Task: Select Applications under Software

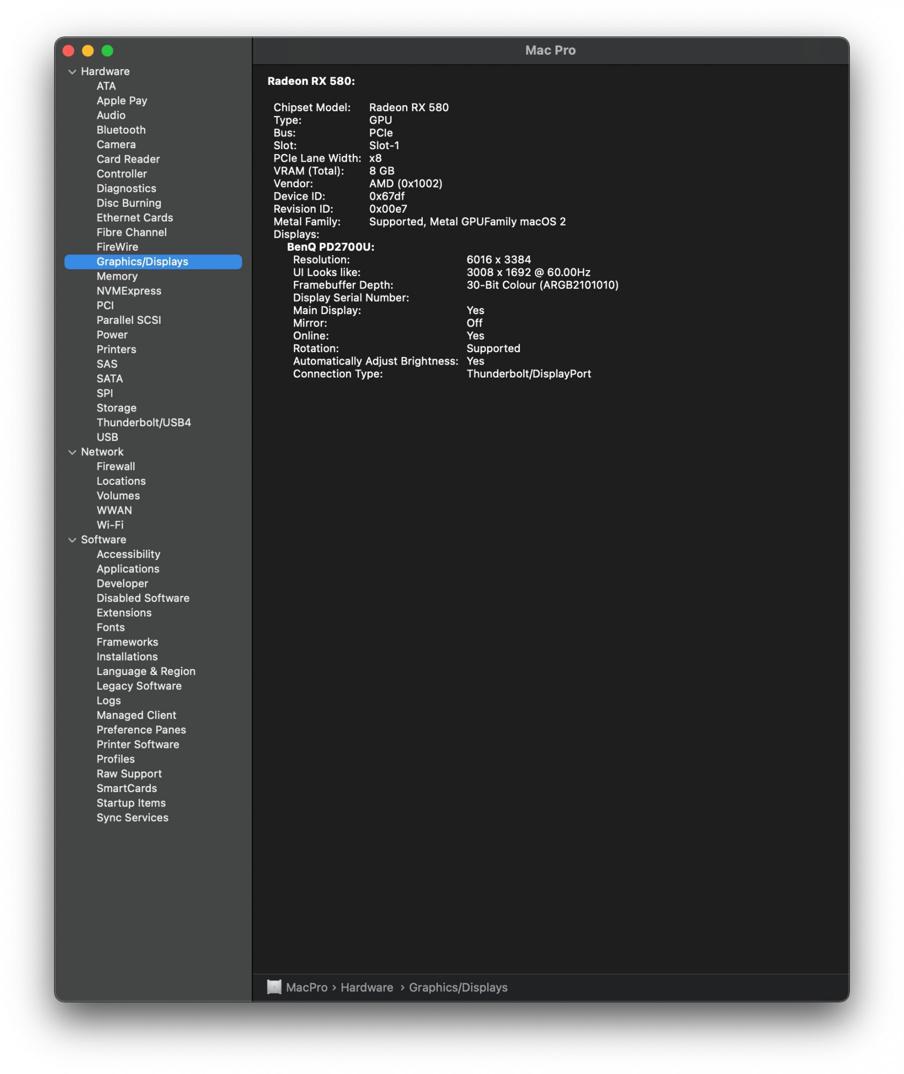Action: (x=128, y=569)
